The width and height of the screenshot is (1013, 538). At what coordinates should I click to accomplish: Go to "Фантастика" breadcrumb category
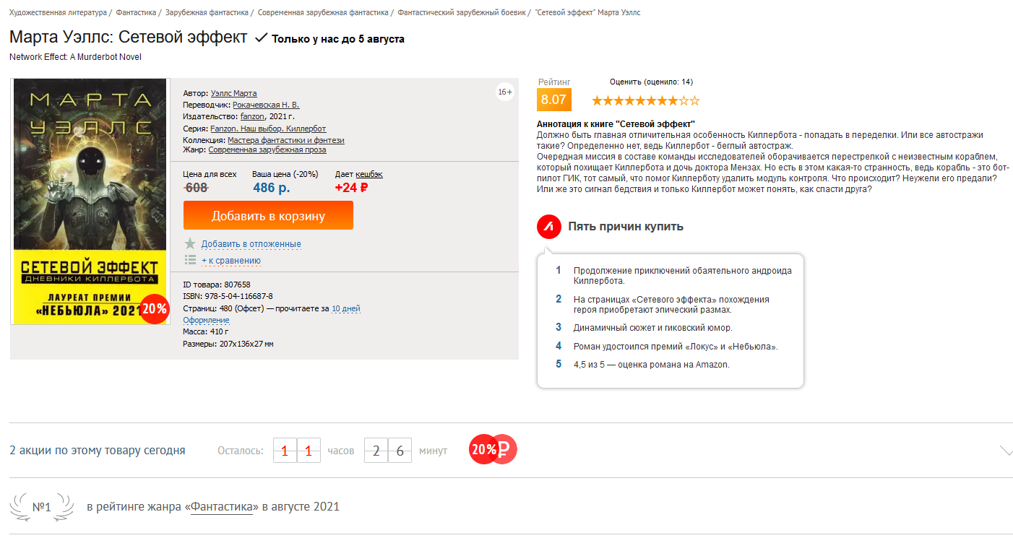click(x=137, y=13)
